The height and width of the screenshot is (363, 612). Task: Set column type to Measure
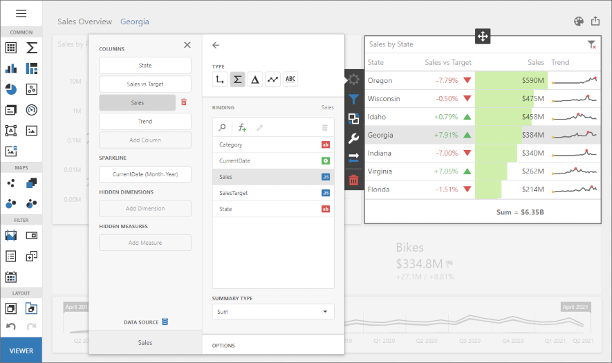pyautogui.click(x=237, y=80)
